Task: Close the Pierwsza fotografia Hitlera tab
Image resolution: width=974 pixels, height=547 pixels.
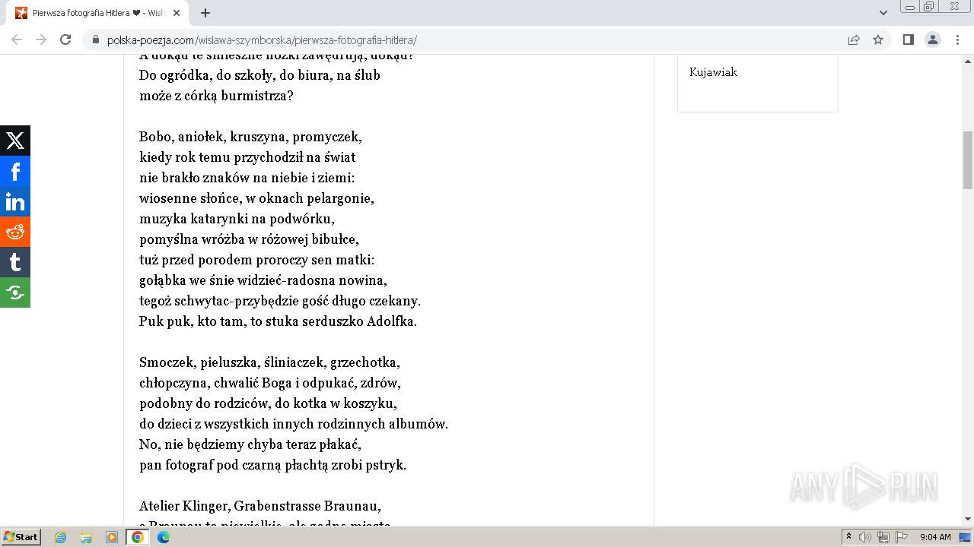Action: (x=177, y=13)
